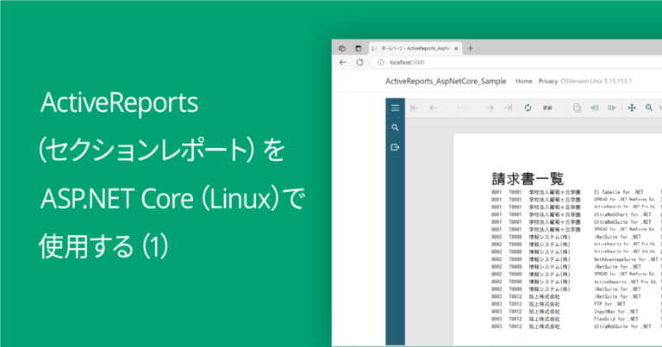Step back in viewer history
The image size is (662, 347).
(x=595, y=108)
